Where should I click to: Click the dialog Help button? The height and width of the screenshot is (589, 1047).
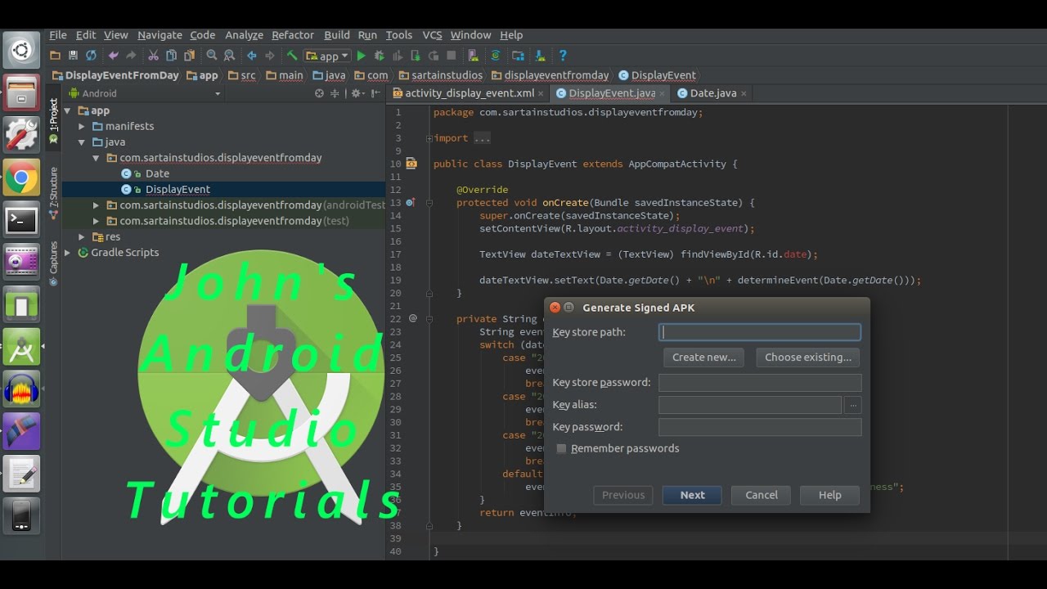(830, 495)
